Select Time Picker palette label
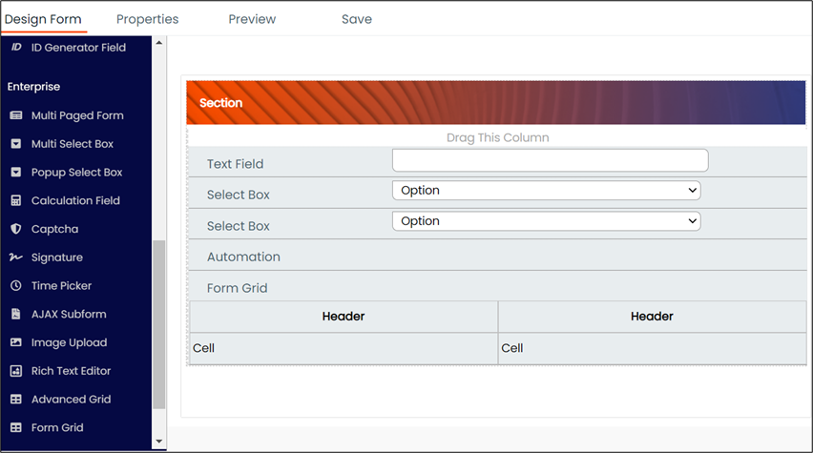 61,285
